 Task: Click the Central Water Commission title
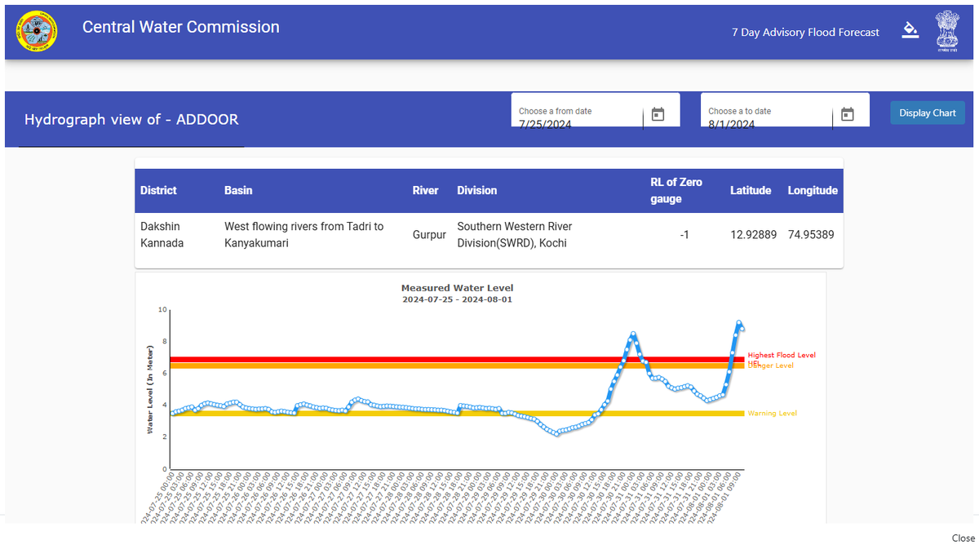(180, 27)
